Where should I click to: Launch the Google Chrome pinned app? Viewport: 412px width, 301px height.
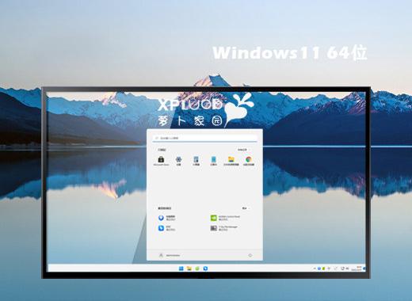(x=249, y=161)
